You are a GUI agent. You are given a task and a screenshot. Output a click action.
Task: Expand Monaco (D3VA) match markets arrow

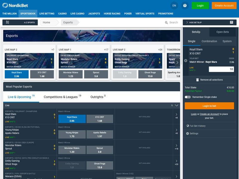click(176, 176)
